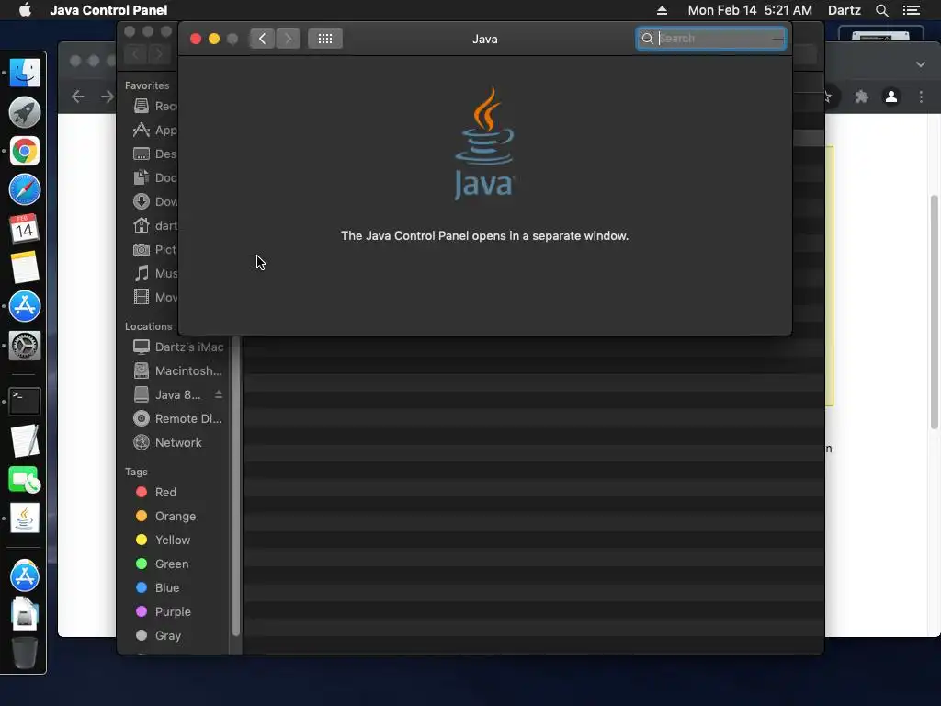This screenshot has width=941, height=706.
Task: Open FaceTime icon in dock
Action: (x=25, y=480)
